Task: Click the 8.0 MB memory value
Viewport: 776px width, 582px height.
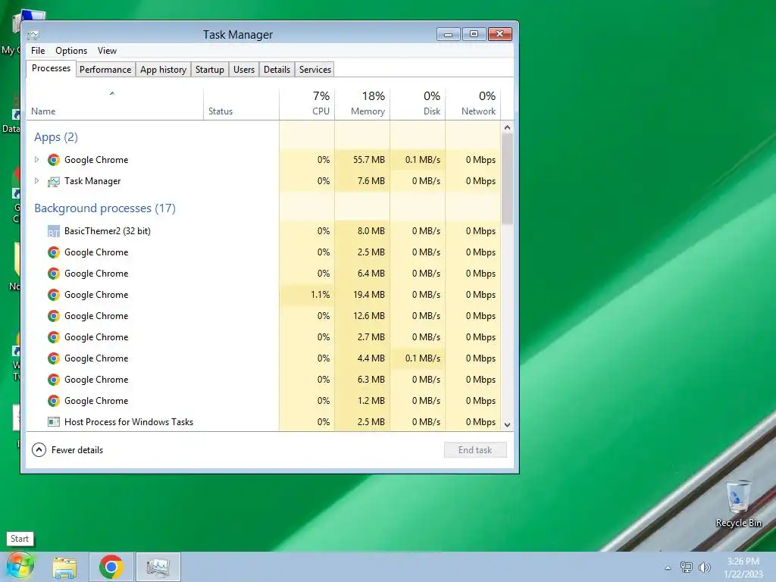Action: (371, 231)
